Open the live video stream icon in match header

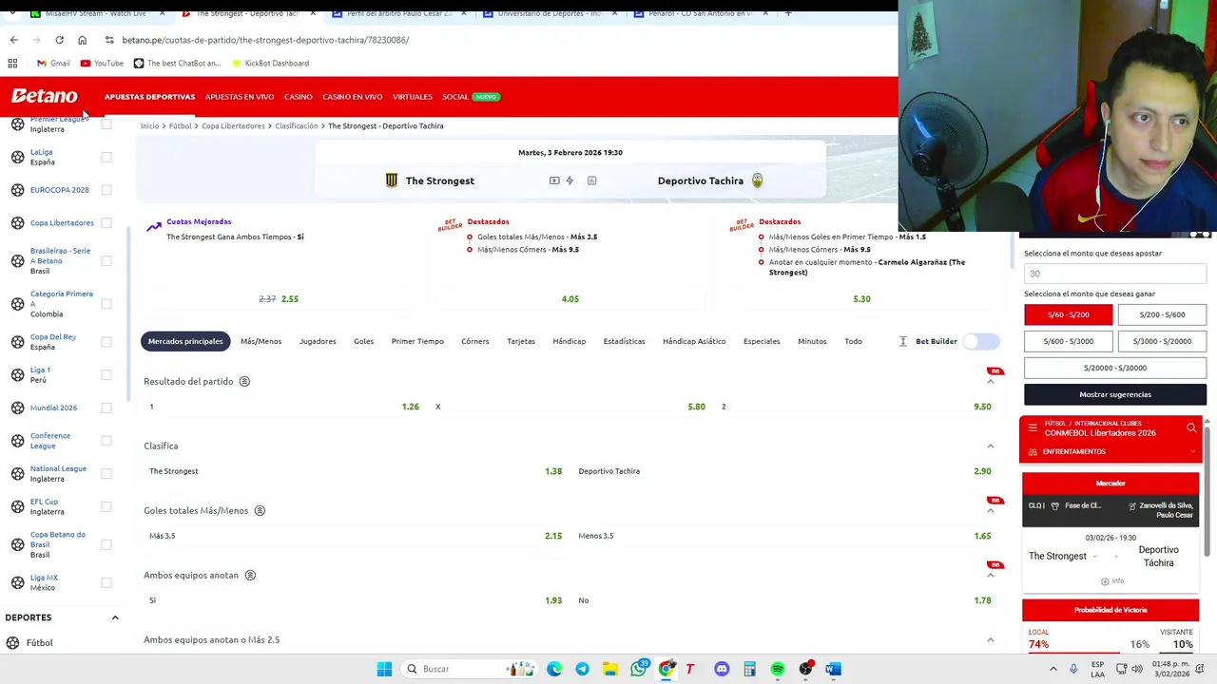pos(554,180)
